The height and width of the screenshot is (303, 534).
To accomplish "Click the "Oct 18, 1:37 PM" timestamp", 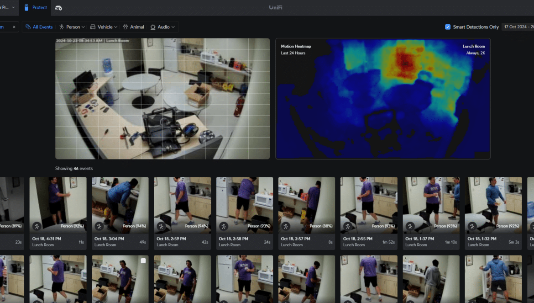I will (419, 239).
